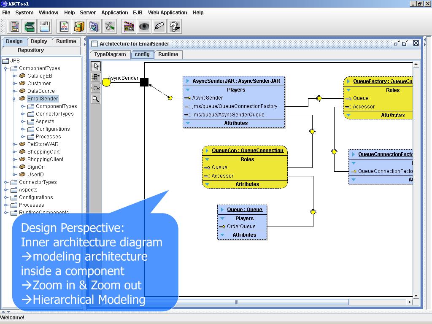
Task: Click connector circle between AsyncSenderJAR and QueueFactory
Action: [319, 98]
